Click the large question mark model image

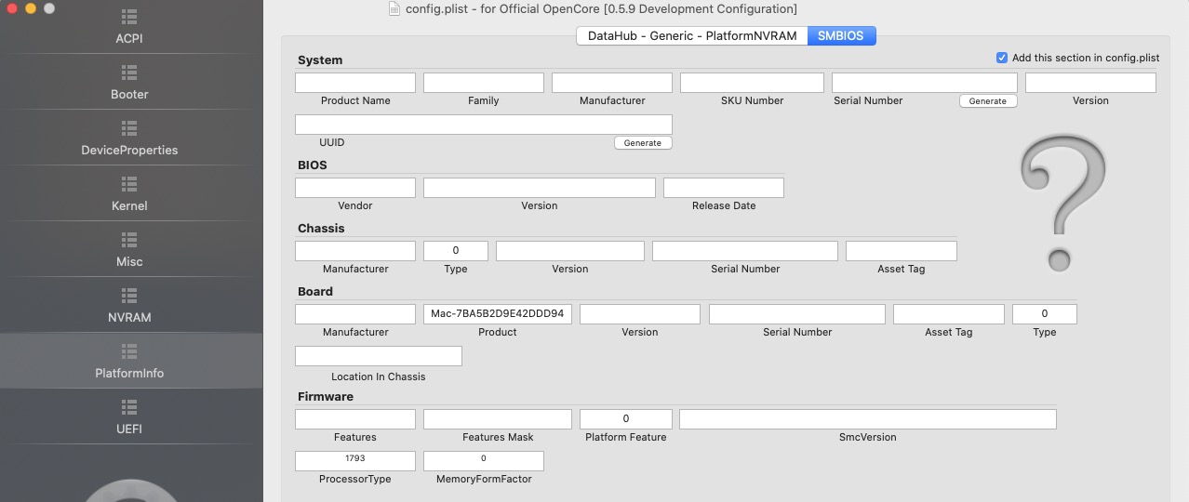tap(1062, 203)
